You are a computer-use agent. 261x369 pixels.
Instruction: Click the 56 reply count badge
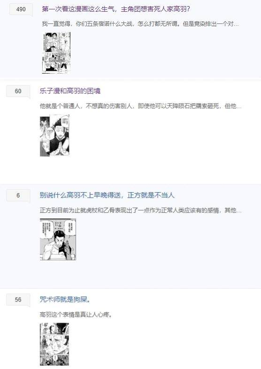click(x=18, y=300)
